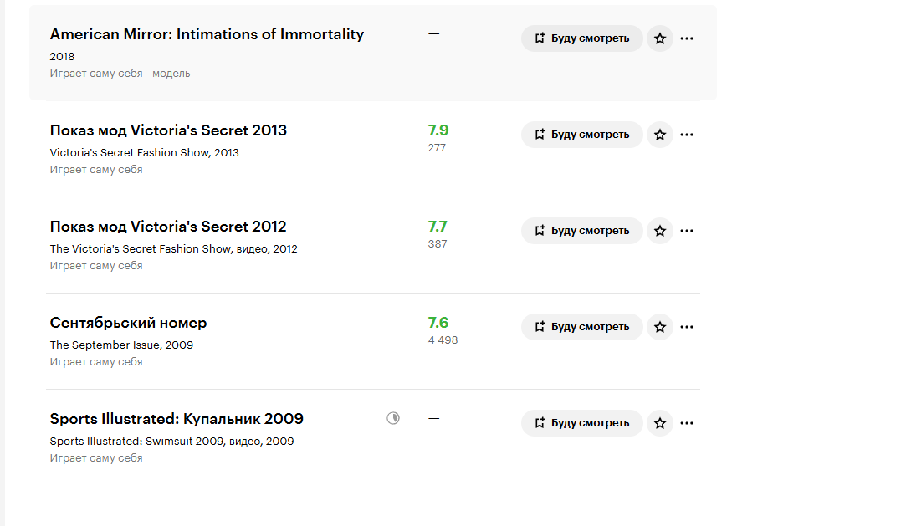911x526 pixels.
Task: Star Sports Illustrated: Купальник 2009
Action: [660, 423]
